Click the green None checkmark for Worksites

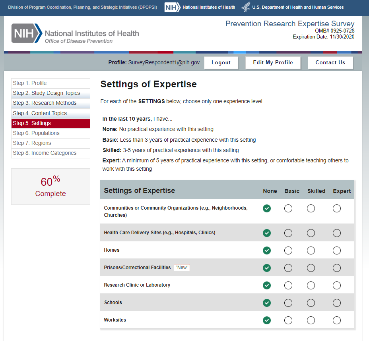click(x=267, y=320)
